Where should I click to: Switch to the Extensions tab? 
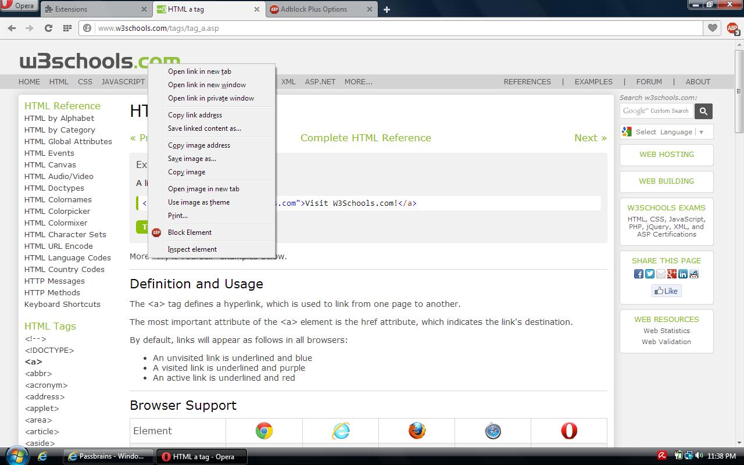tap(96, 9)
